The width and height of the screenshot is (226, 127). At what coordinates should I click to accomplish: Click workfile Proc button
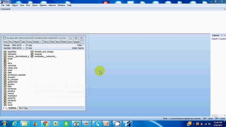click(11, 42)
